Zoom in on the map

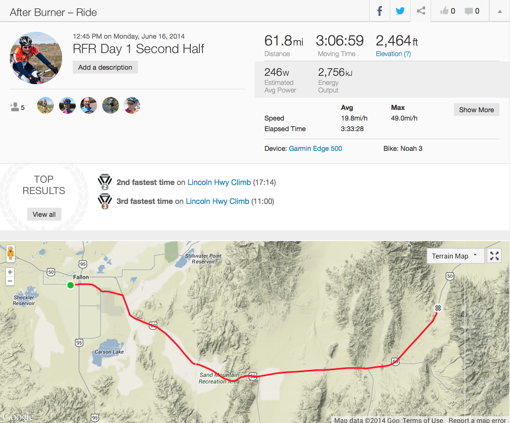(10, 272)
